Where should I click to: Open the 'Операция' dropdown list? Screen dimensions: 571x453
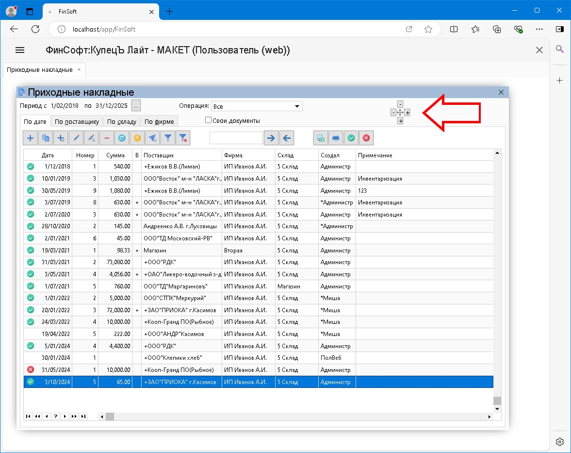click(297, 106)
